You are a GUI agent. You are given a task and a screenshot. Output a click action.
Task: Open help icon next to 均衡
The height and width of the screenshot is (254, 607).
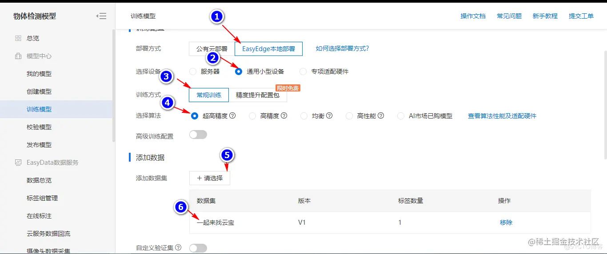[x=329, y=116]
